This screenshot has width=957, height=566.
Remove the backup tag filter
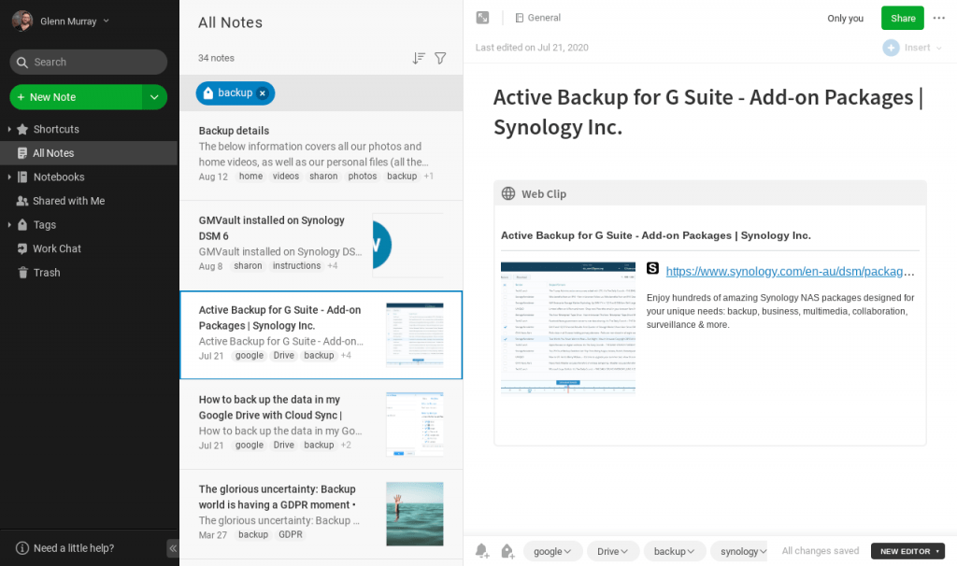(263, 93)
